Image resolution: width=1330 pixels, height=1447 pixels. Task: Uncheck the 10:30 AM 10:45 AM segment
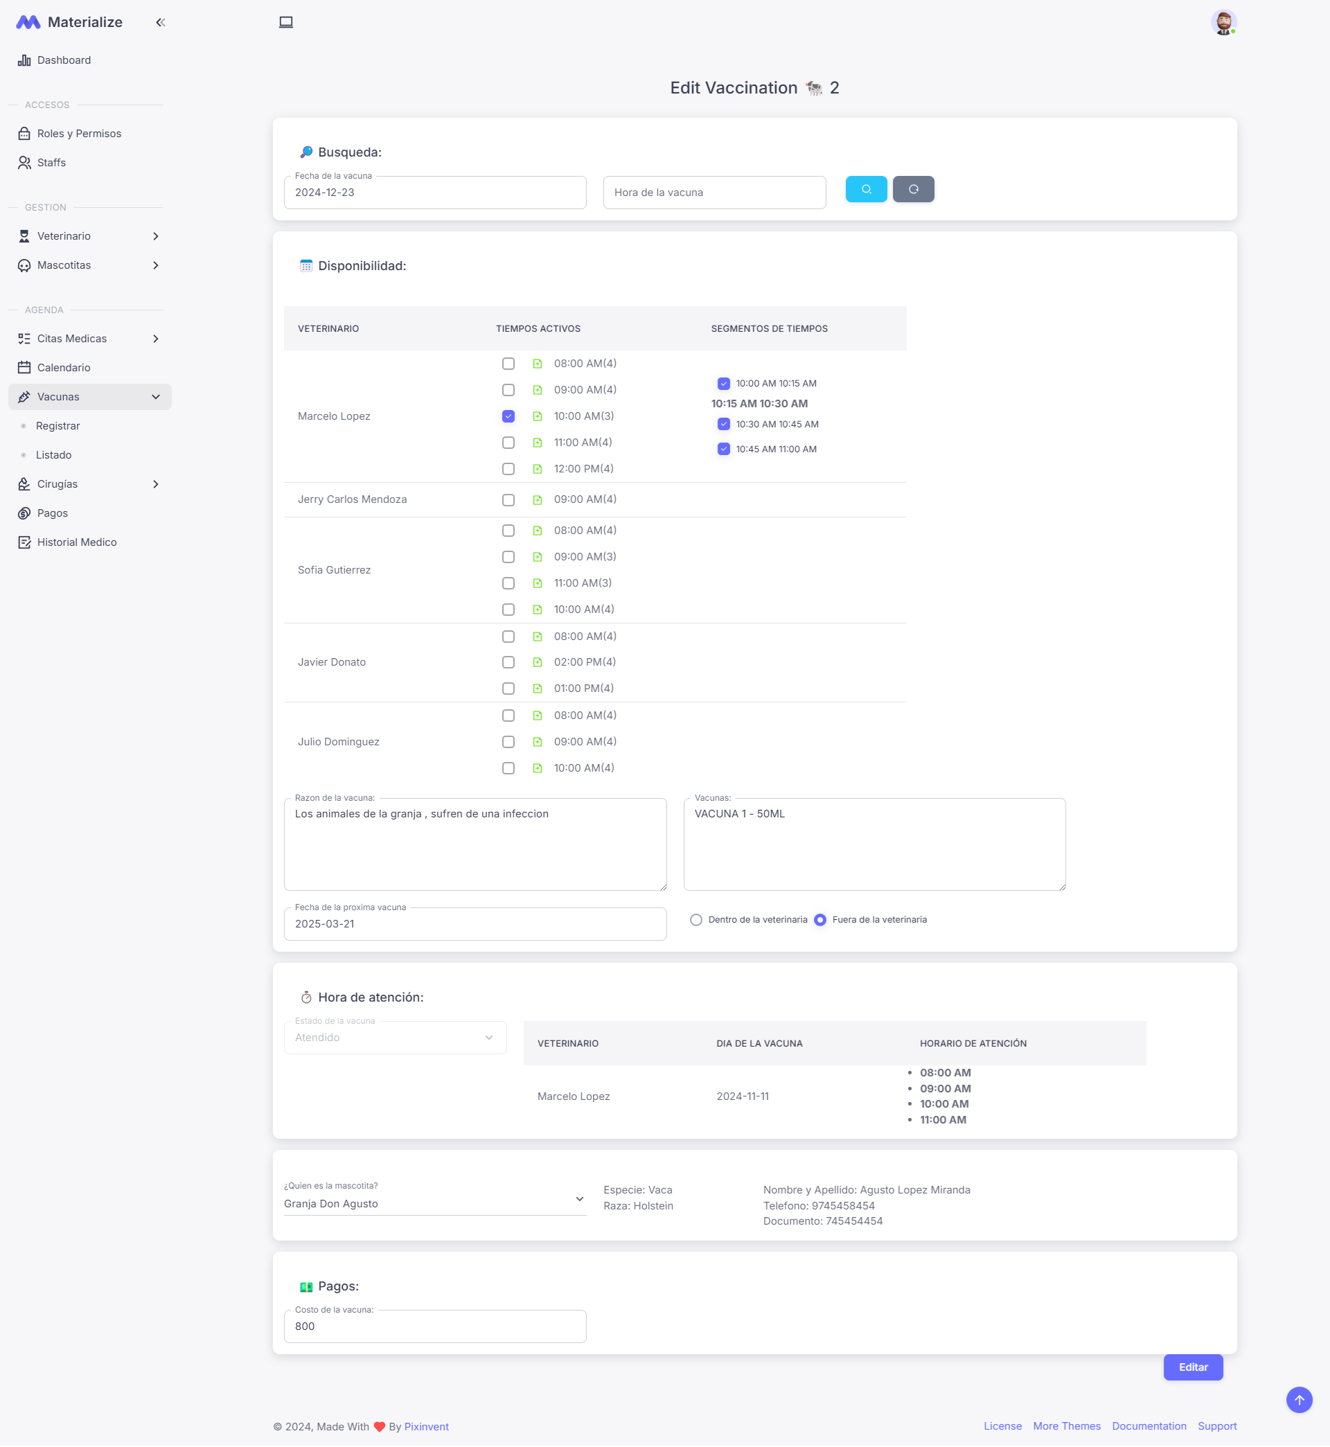pos(723,425)
